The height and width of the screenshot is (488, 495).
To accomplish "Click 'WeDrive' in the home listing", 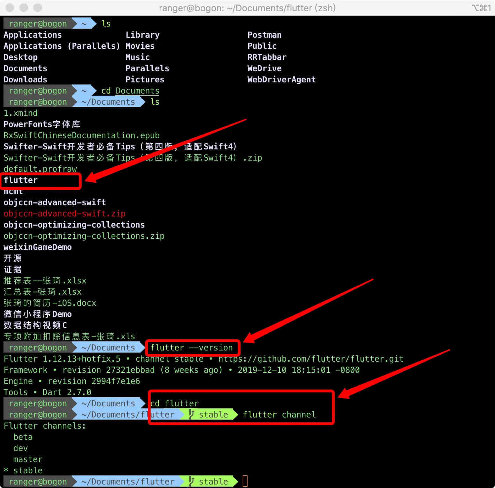I will [x=265, y=68].
